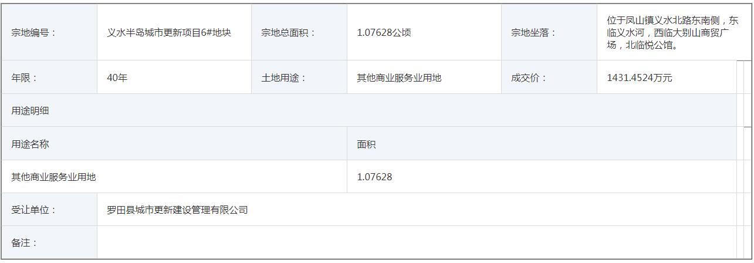Select the 1.07628 area value in details
This screenshot has width=754, height=263.
click(374, 177)
